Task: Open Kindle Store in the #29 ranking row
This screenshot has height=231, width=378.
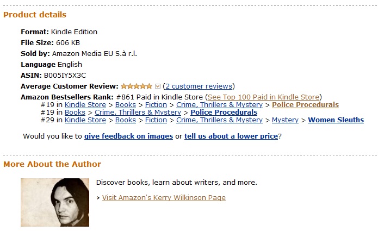Action: point(85,120)
